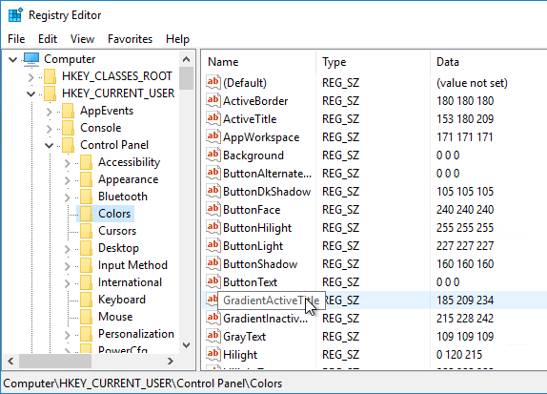
Task: Expand the Desktop key
Action: click(68, 249)
